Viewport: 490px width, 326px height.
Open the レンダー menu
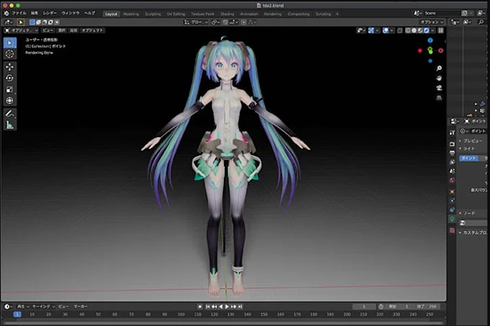[x=50, y=13]
